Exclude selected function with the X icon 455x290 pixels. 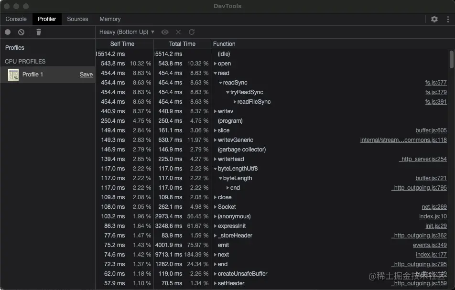point(178,32)
